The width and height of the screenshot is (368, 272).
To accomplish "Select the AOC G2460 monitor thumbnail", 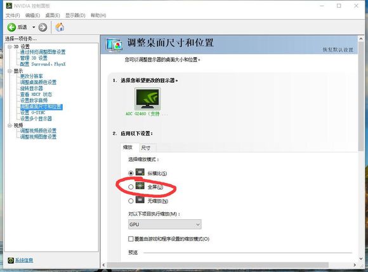I will tap(147, 99).
